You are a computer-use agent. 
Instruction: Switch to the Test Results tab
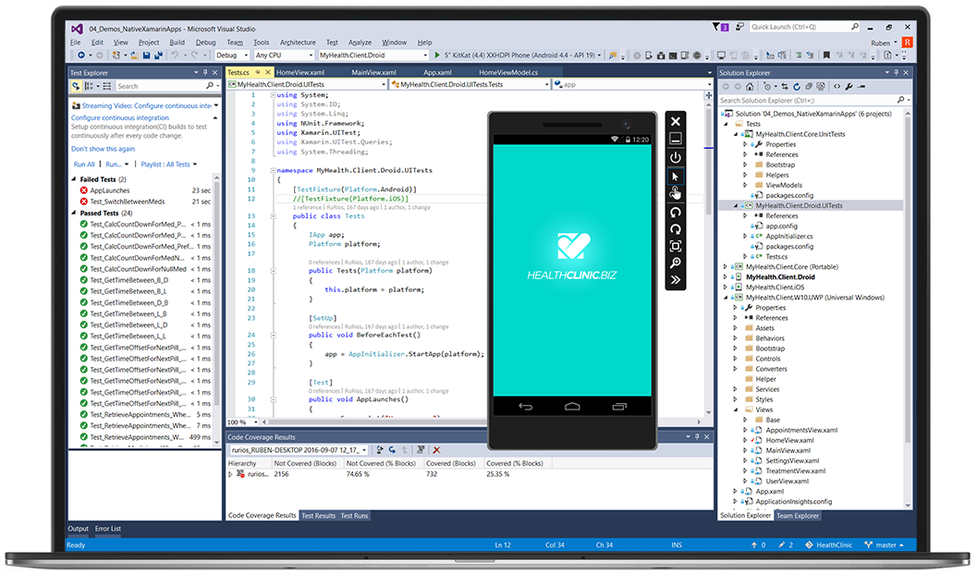(318, 516)
